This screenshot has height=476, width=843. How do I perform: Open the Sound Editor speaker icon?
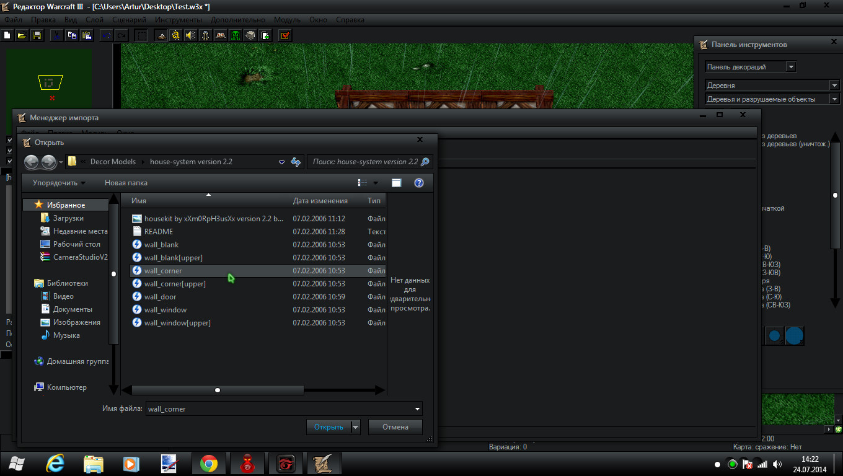191,35
